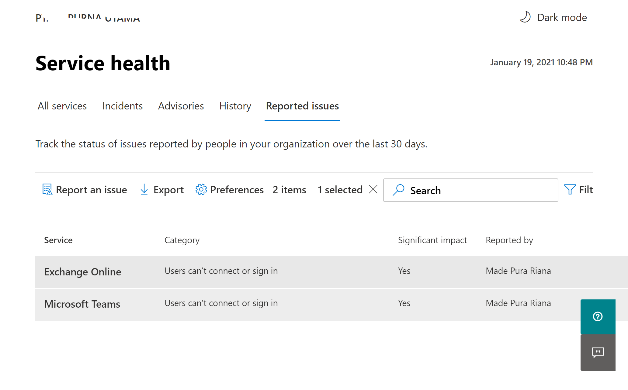This screenshot has height=390, width=628.
Task: Click the Report an issue button label
Action: tap(92, 190)
